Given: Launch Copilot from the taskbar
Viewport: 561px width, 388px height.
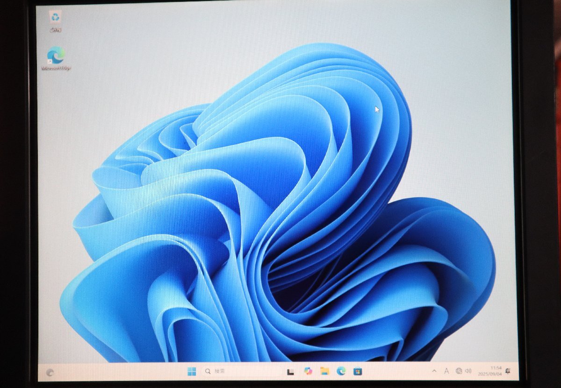Looking at the screenshot, I should coord(308,371).
